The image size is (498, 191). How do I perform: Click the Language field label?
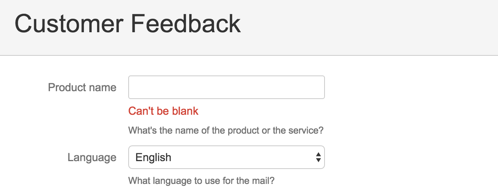[92, 158]
